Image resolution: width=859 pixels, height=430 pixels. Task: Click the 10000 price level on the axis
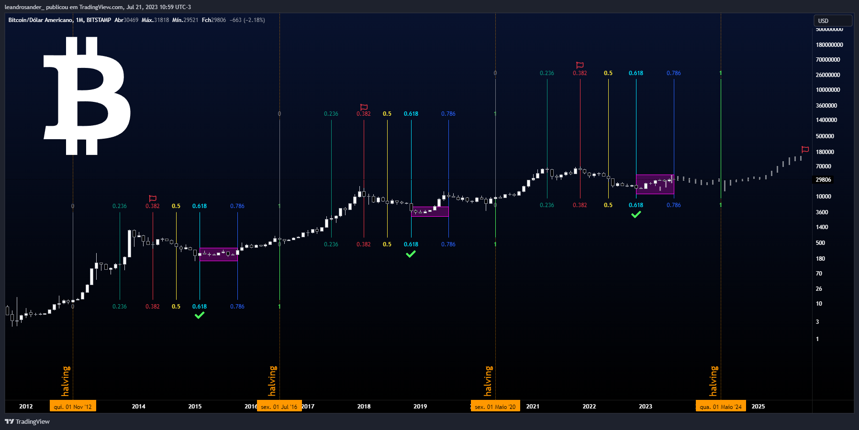[824, 197]
